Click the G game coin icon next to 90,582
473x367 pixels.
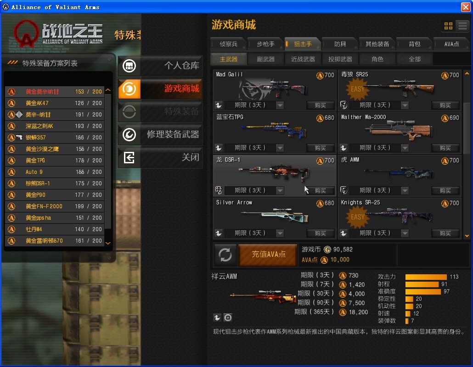327,250
